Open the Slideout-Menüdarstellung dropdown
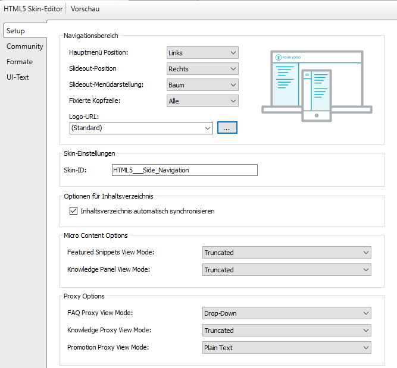The height and width of the screenshot is (368, 397). tap(202, 85)
